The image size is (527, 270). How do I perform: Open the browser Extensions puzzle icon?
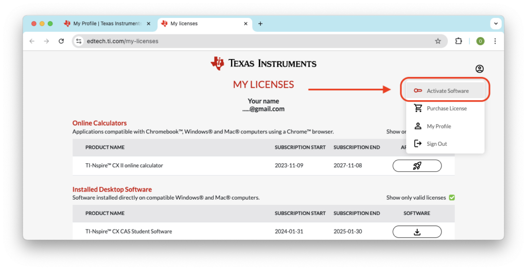pos(459,41)
